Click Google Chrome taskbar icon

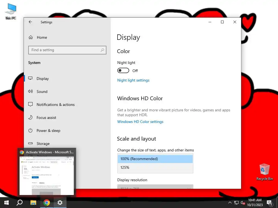[47, 203]
